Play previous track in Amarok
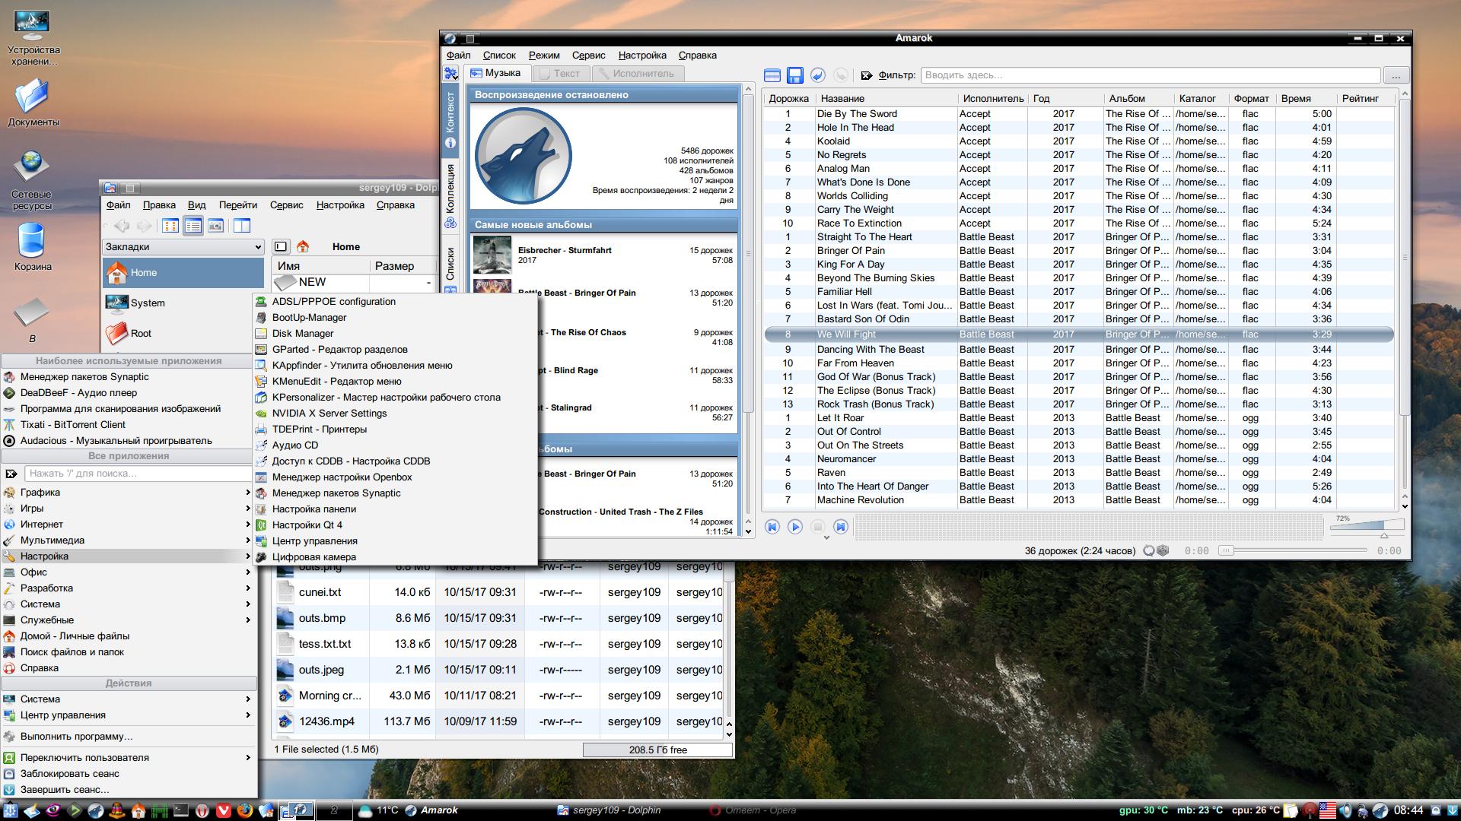Image resolution: width=1461 pixels, height=821 pixels. (772, 527)
